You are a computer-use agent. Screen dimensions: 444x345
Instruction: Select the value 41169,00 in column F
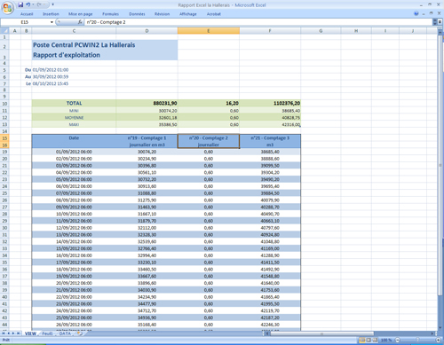click(x=270, y=248)
